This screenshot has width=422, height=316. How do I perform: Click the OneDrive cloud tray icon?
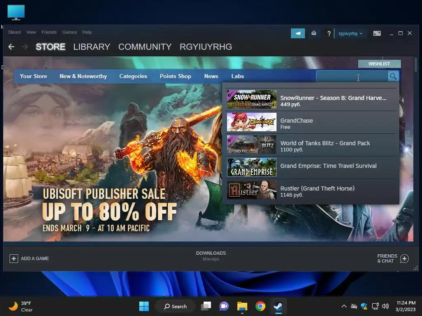[x=354, y=306]
